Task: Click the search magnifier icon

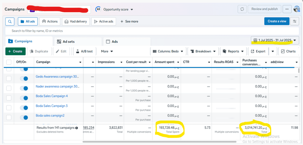Action: coord(10,21)
